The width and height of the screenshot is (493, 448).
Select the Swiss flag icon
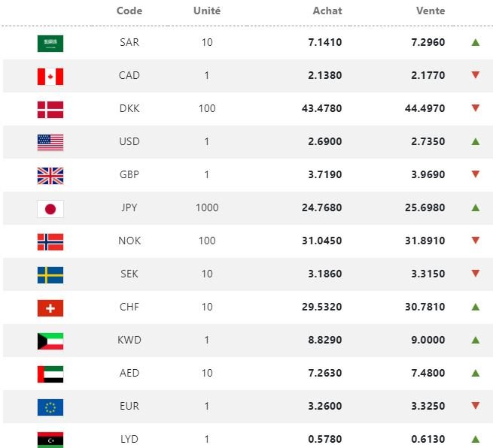click(x=50, y=307)
